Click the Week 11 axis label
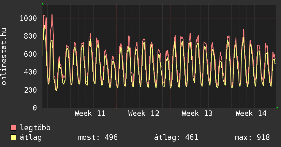The width and height of the screenshot is (281, 147). [90, 113]
